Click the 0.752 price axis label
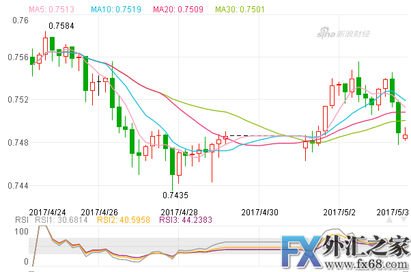The width and height of the screenshot is (411, 272). click(x=18, y=100)
